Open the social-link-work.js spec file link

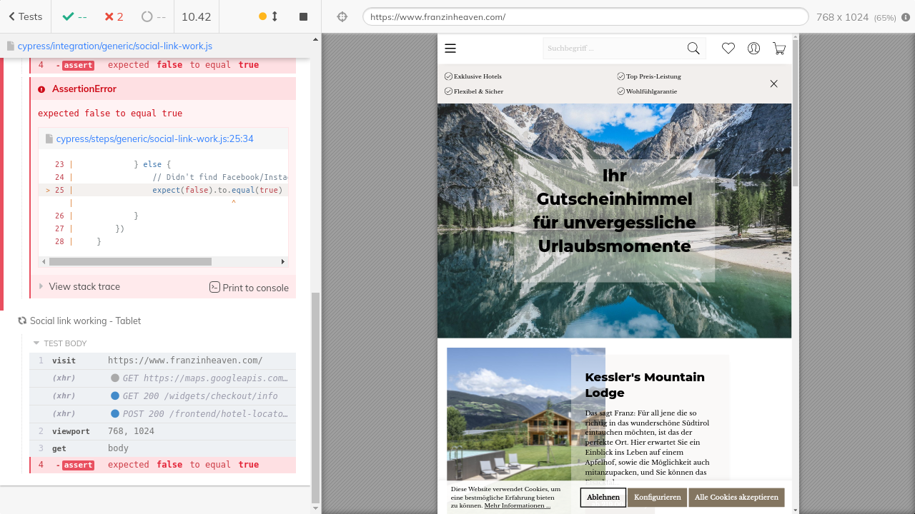tap(114, 46)
